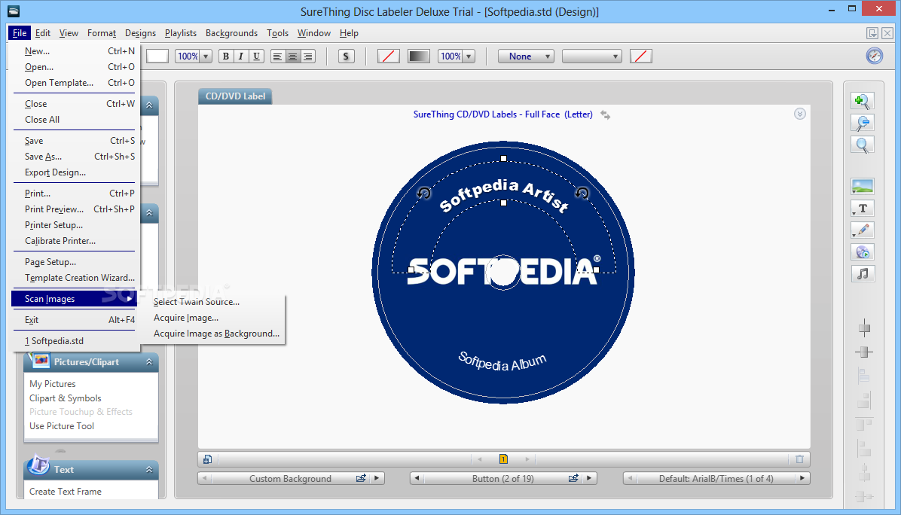Image resolution: width=901 pixels, height=515 pixels.
Task: Open the Backgrounds menu
Action: pyautogui.click(x=231, y=33)
